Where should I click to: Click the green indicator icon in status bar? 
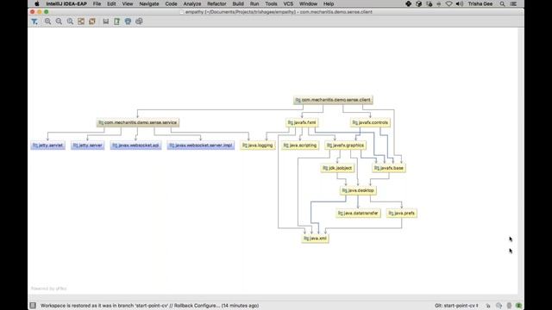[519, 306]
